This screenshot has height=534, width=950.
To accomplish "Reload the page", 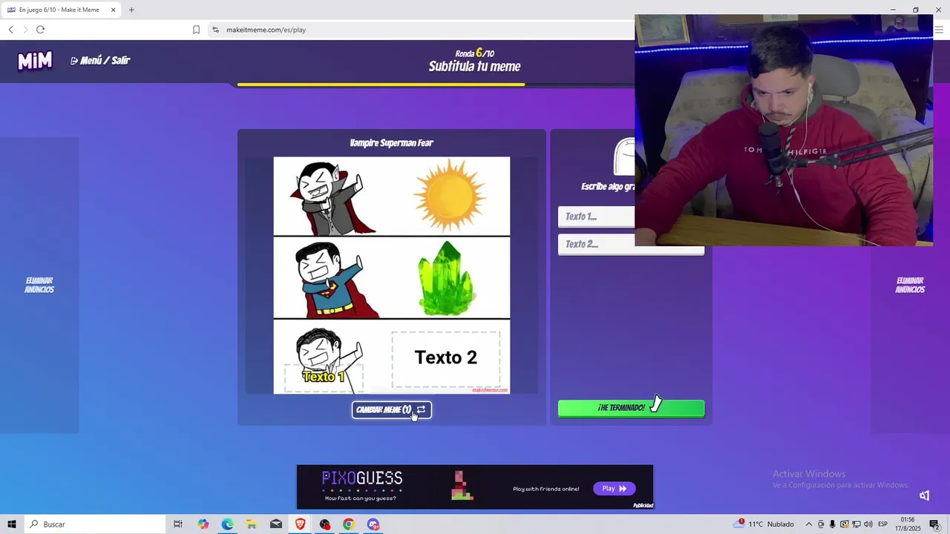I will [40, 30].
